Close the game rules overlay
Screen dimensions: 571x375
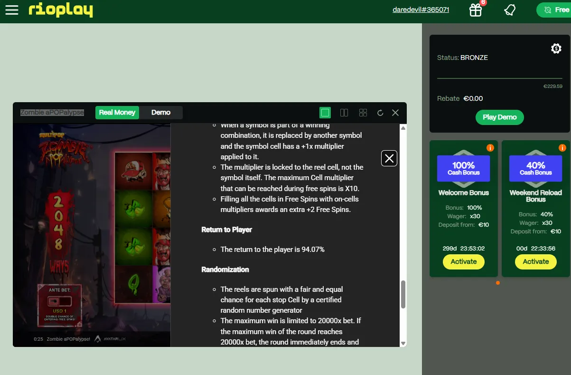[389, 158]
